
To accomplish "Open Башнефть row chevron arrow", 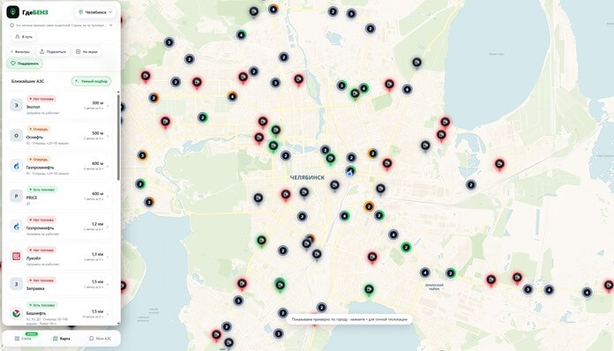I will tap(109, 314).
